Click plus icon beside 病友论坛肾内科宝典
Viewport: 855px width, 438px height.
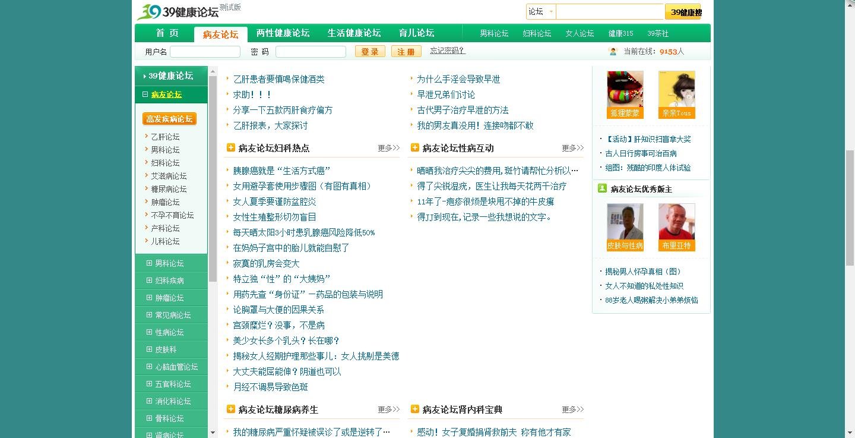click(x=414, y=409)
